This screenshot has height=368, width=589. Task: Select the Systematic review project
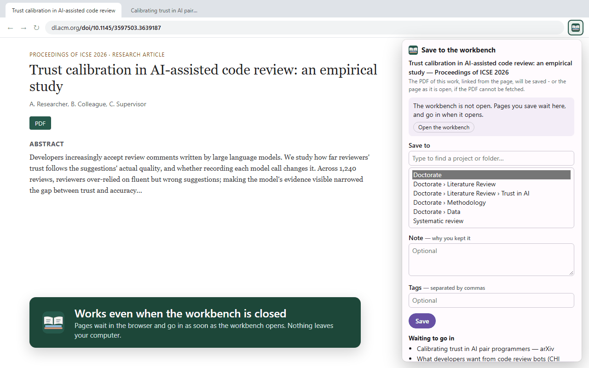[x=491, y=221]
